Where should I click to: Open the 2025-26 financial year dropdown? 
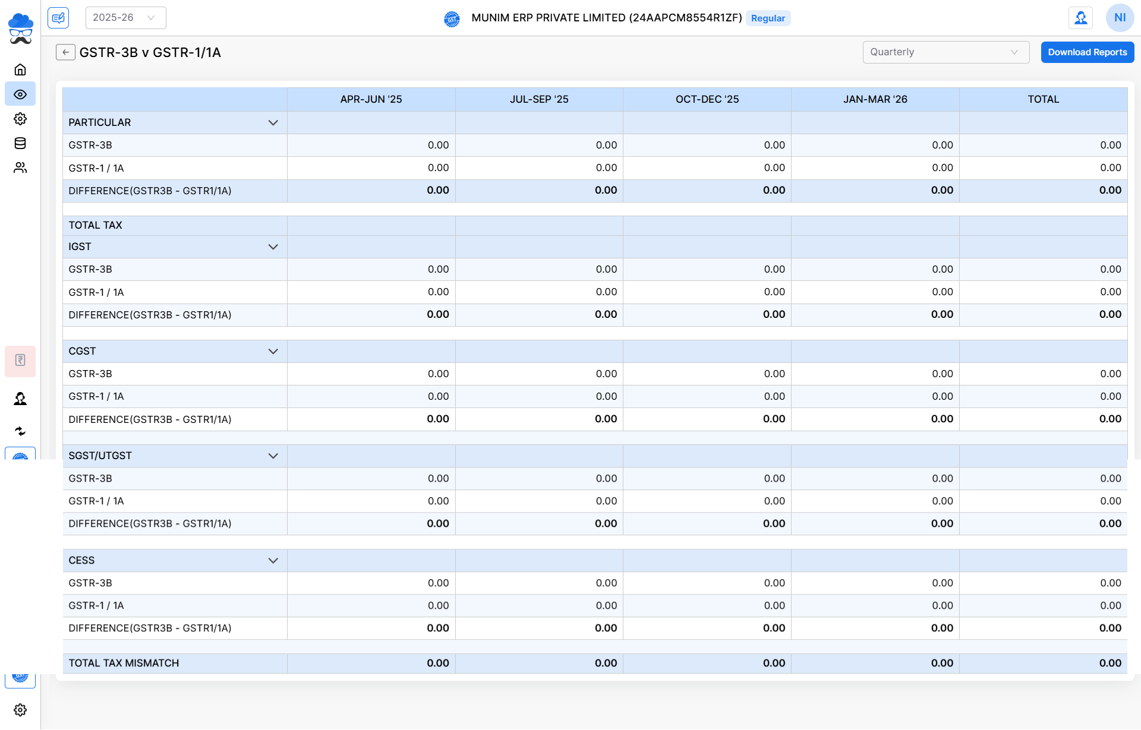[x=125, y=18]
